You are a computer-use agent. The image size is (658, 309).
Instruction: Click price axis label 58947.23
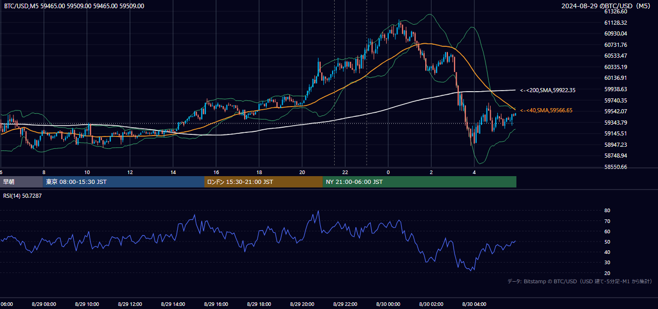tap(616, 145)
